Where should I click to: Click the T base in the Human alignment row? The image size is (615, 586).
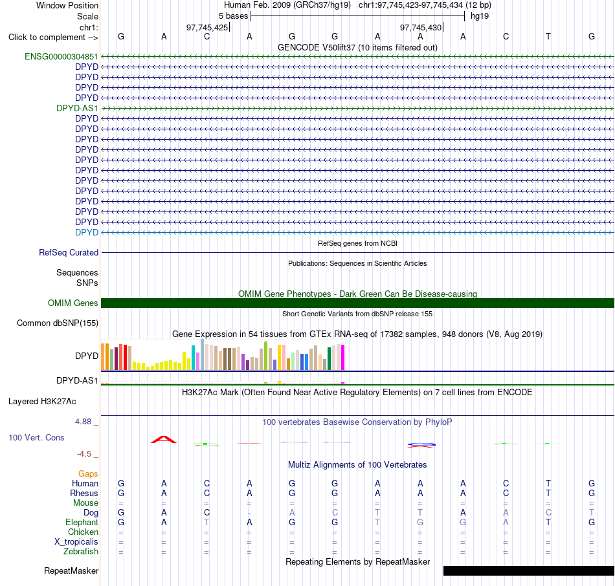(548, 483)
